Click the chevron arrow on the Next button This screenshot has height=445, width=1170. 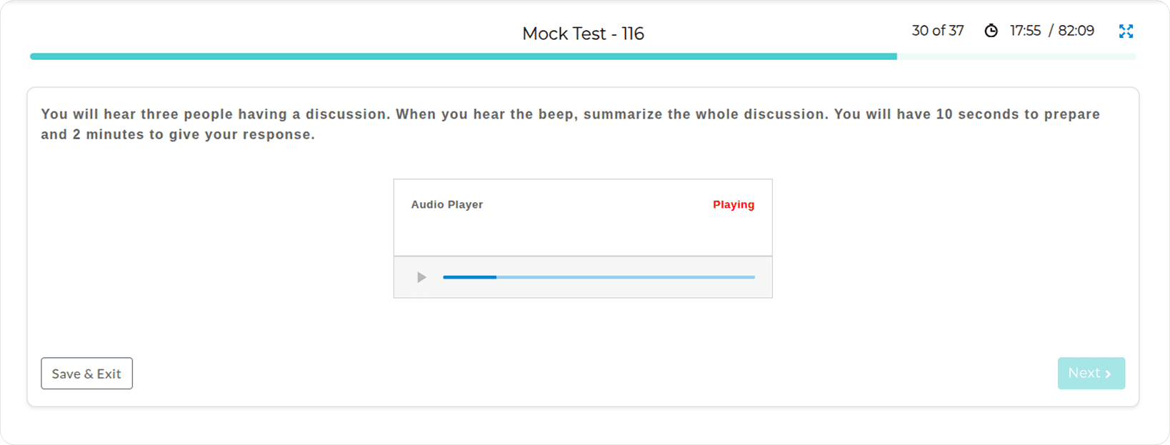point(1108,374)
